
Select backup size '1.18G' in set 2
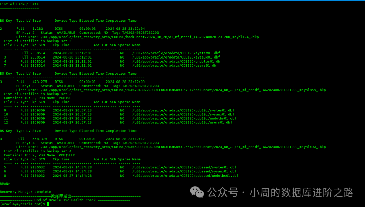(38, 29)
